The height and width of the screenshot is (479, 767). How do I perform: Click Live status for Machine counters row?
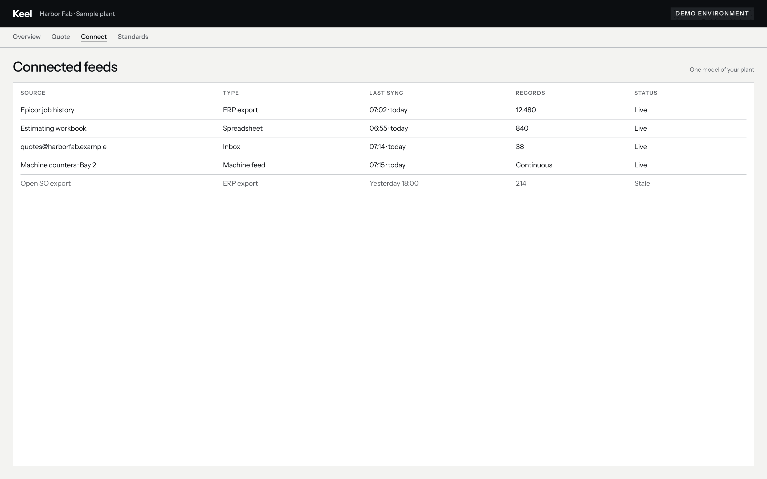coord(640,165)
